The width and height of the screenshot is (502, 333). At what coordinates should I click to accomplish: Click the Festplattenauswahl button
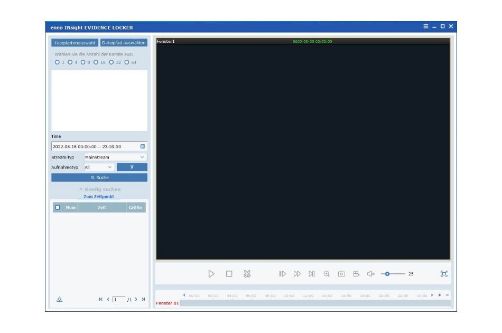[x=75, y=43]
